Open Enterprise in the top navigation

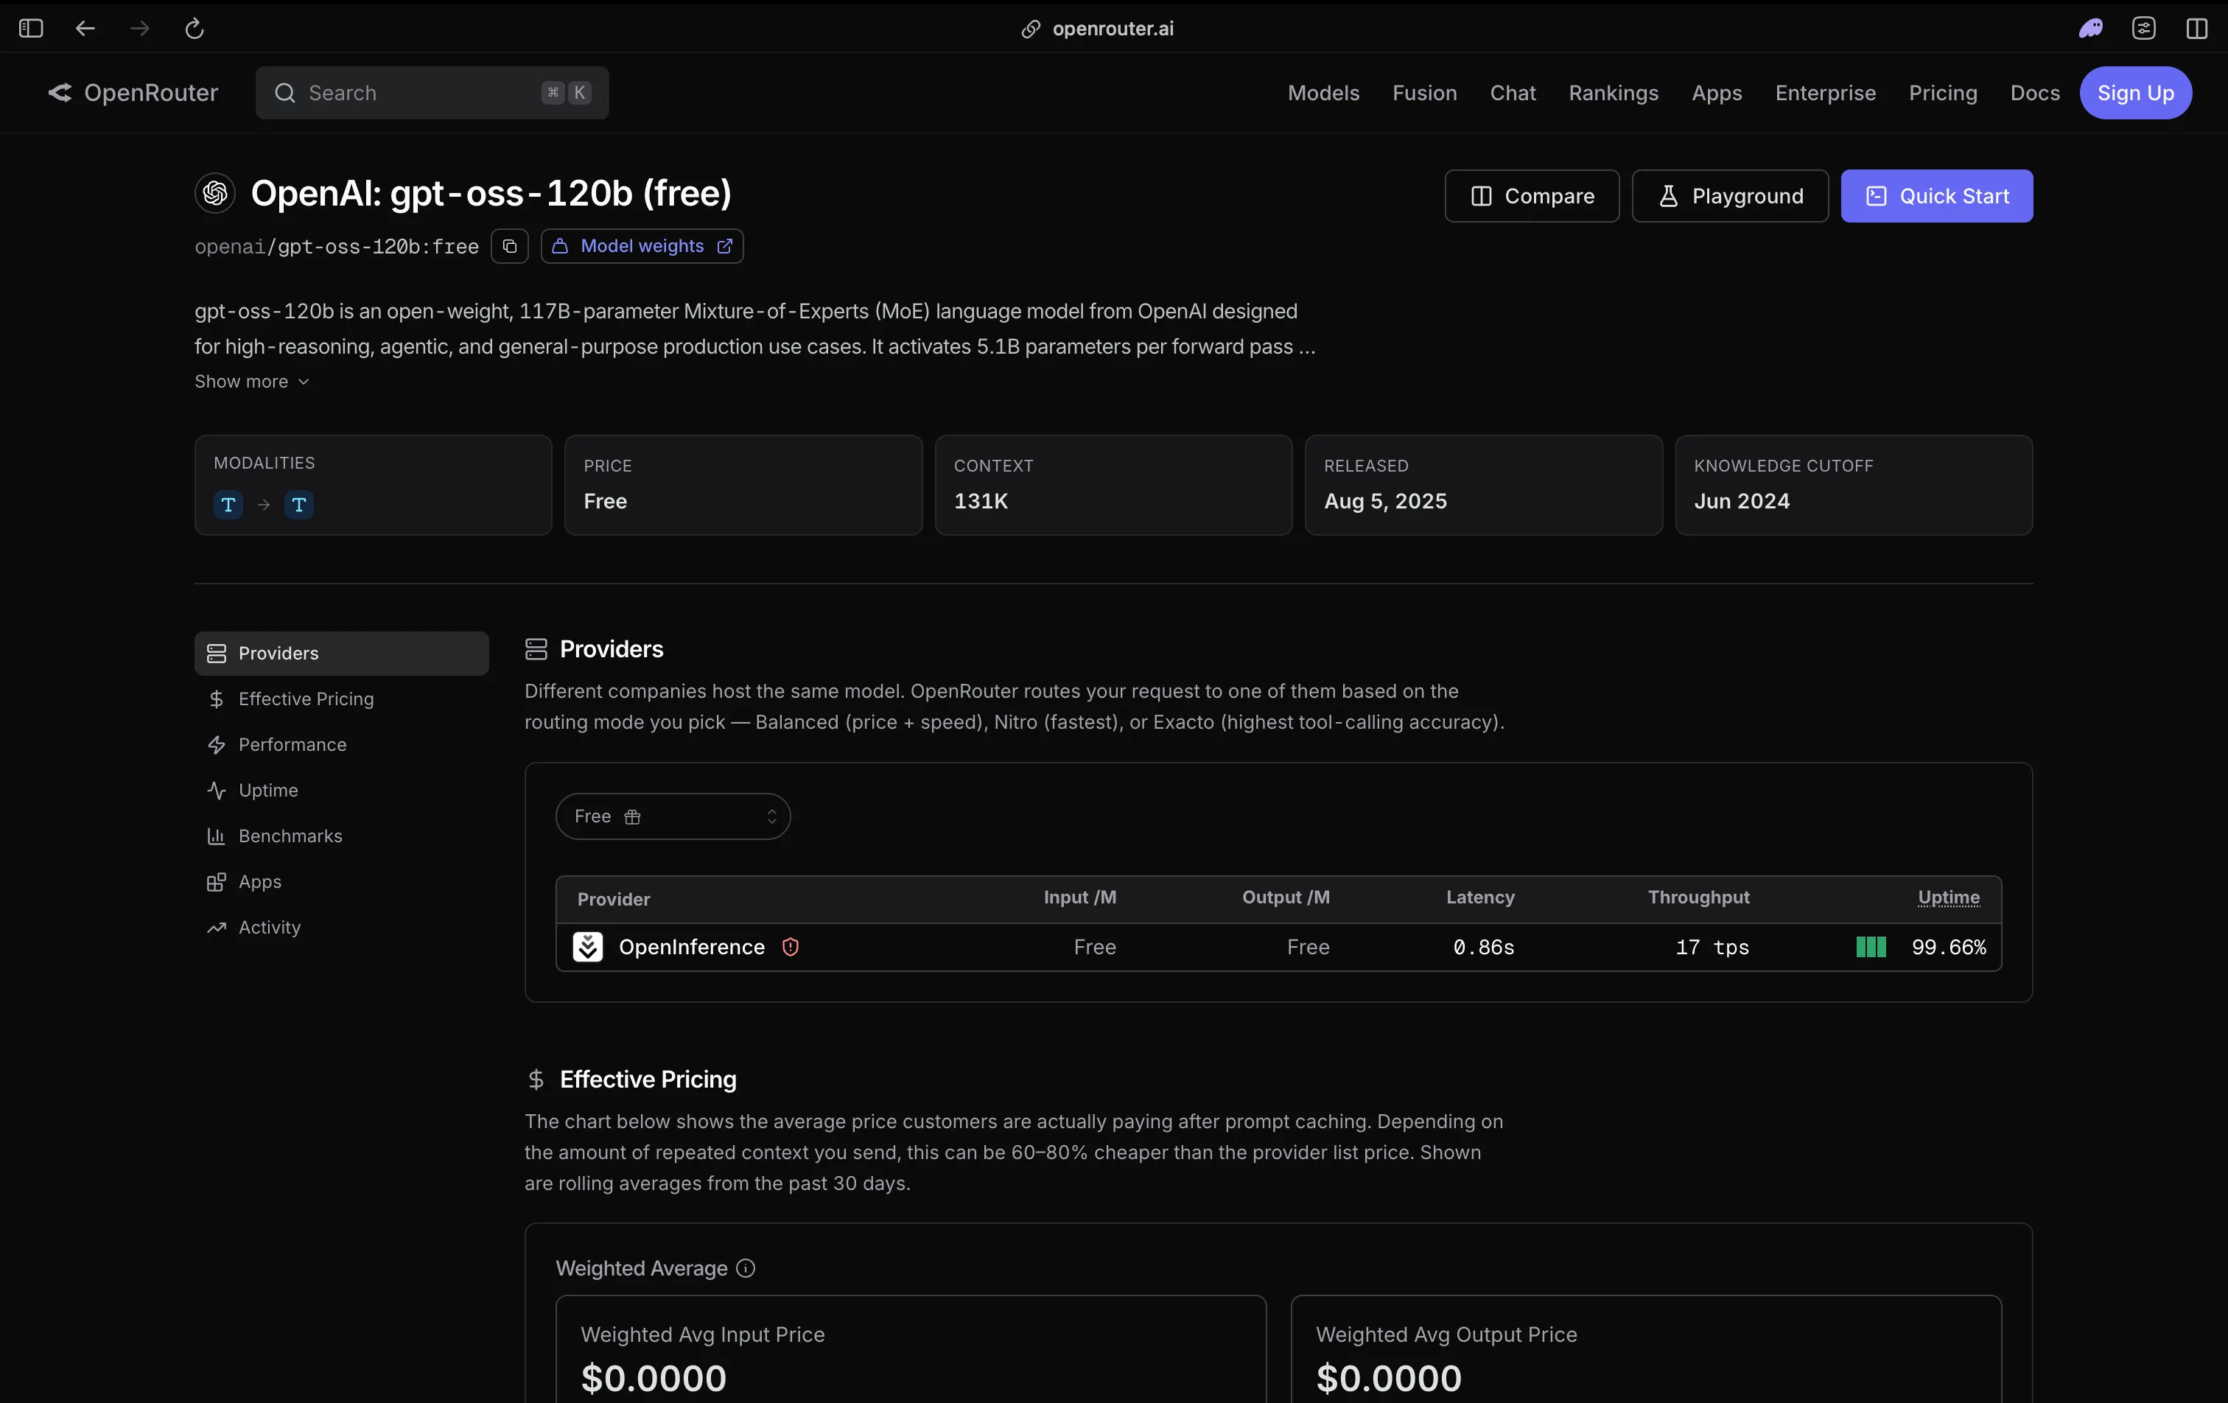1826,93
